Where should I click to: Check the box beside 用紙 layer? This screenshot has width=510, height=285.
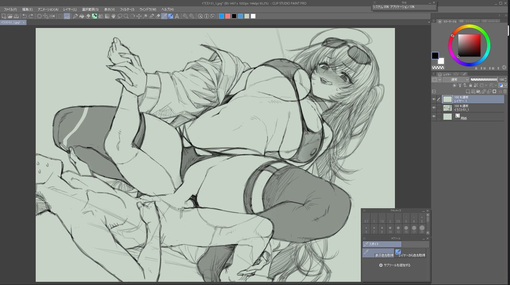point(439,116)
